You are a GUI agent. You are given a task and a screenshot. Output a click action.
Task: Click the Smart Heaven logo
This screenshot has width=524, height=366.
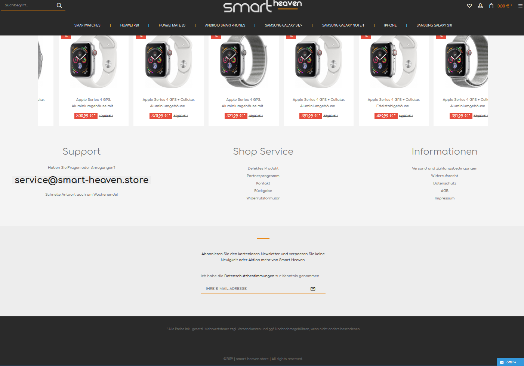262,6
